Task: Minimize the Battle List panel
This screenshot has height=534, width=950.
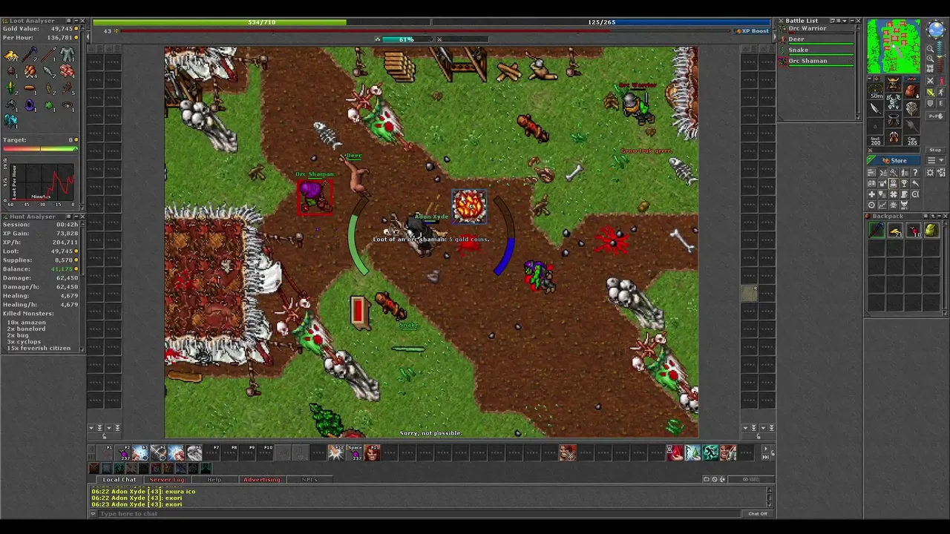Action: coord(852,21)
